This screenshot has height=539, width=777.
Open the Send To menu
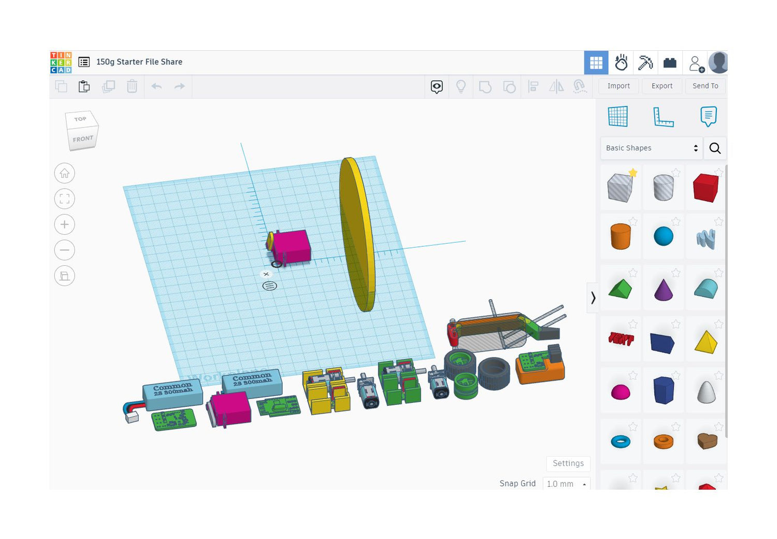(705, 86)
